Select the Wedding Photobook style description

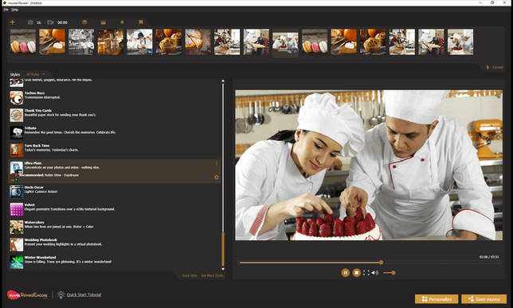tap(64, 244)
